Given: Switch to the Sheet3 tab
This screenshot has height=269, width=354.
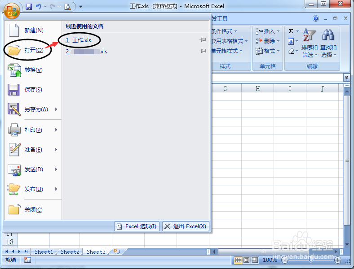Looking at the screenshot, I should click(x=96, y=252).
